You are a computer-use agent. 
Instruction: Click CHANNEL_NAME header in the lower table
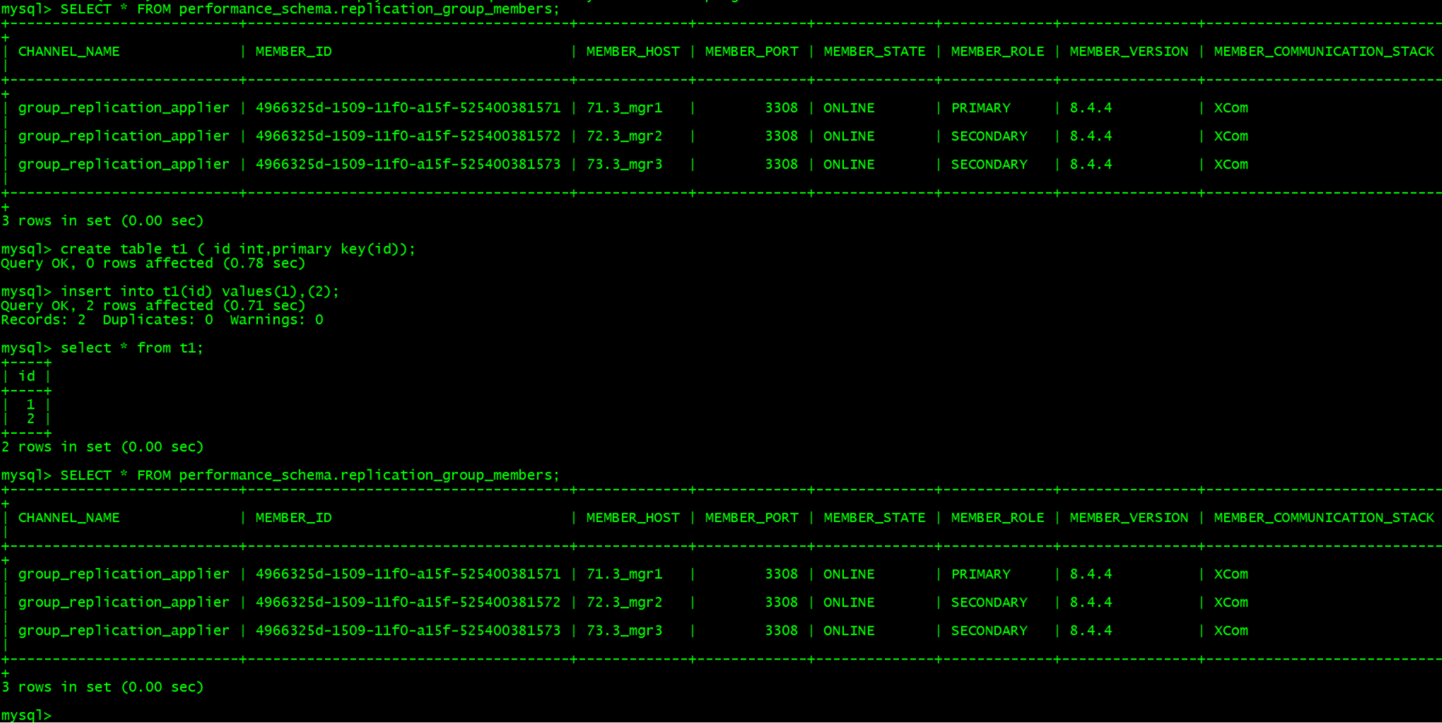coord(69,518)
